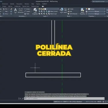Expand the Properties panel
The height and width of the screenshot is (108, 108).
(92, 16)
